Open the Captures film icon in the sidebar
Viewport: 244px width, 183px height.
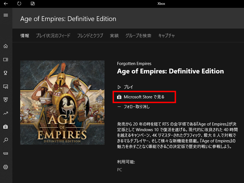tap(6, 86)
